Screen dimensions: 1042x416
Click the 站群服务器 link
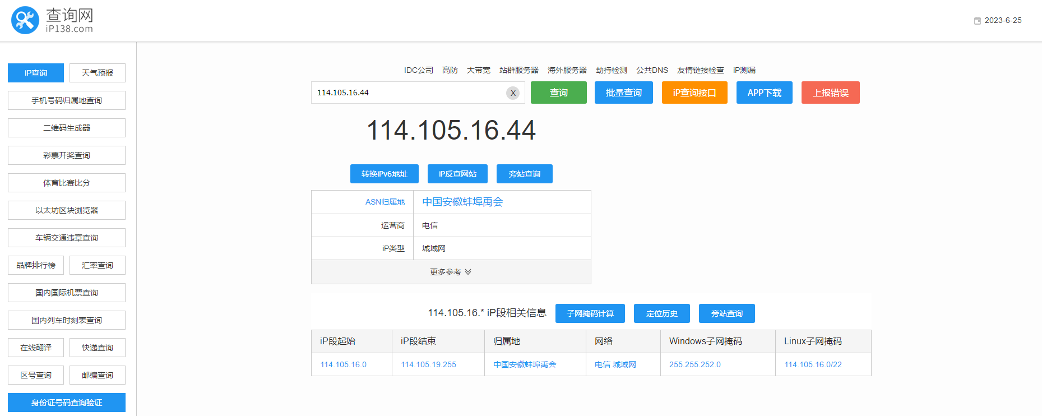click(519, 70)
